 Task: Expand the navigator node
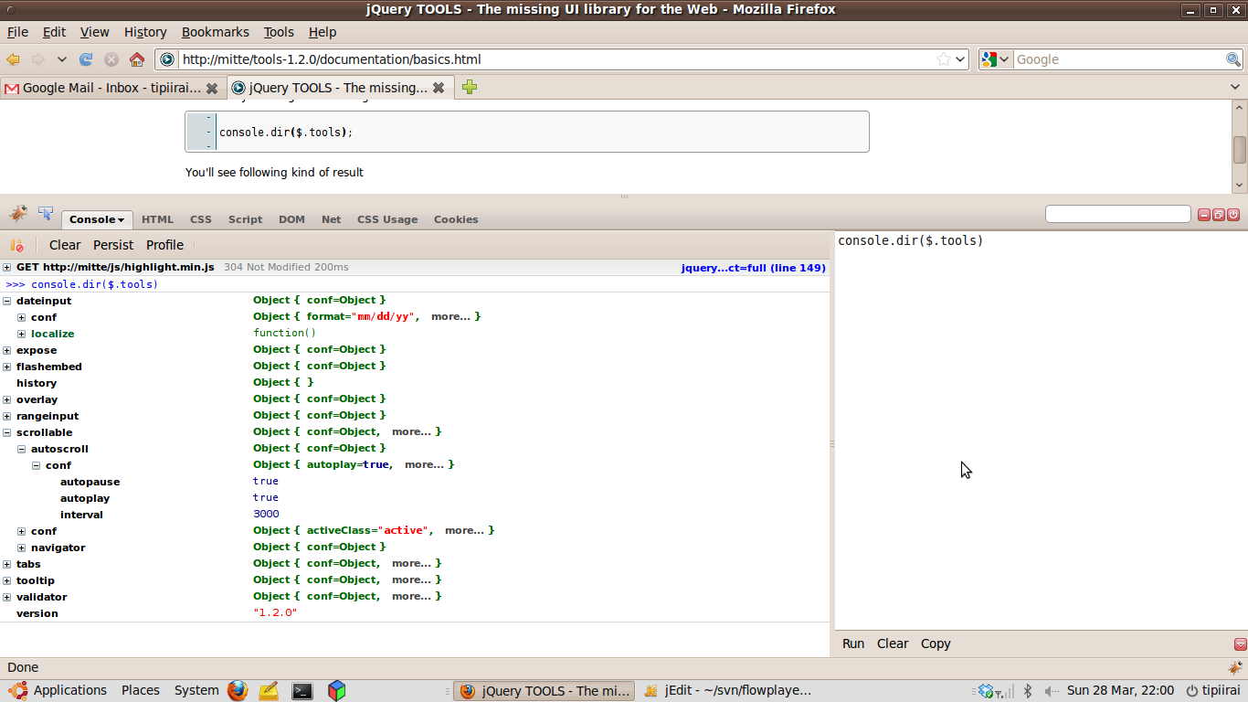(22, 548)
